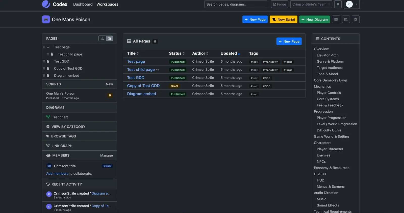
Task: Jump to Elevator Pitch in contents
Action: pyautogui.click(x=328, y=55)
